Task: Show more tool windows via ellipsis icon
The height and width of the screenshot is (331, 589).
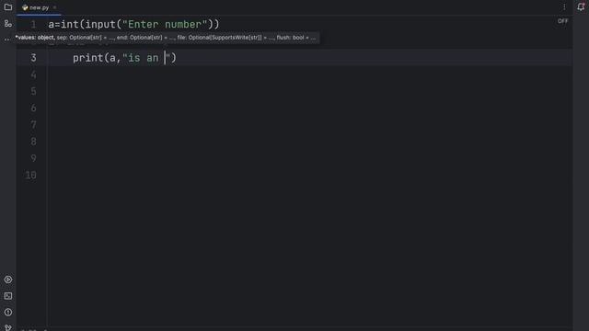Action: tap(6, 39)
